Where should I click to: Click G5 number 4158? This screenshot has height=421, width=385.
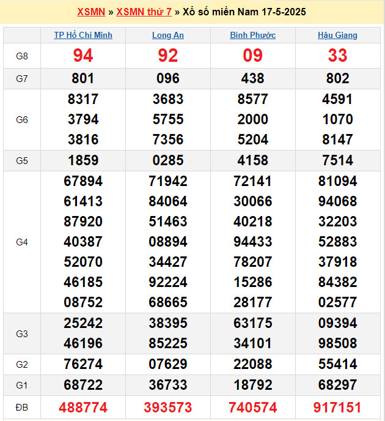click(253, 160)
